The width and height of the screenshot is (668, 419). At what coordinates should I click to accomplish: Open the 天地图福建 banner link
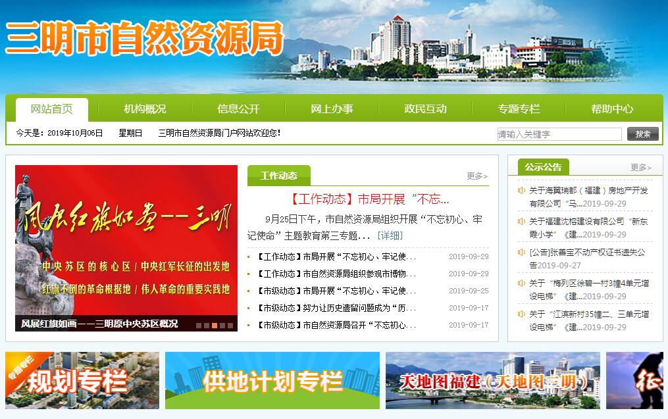point(492,381)
